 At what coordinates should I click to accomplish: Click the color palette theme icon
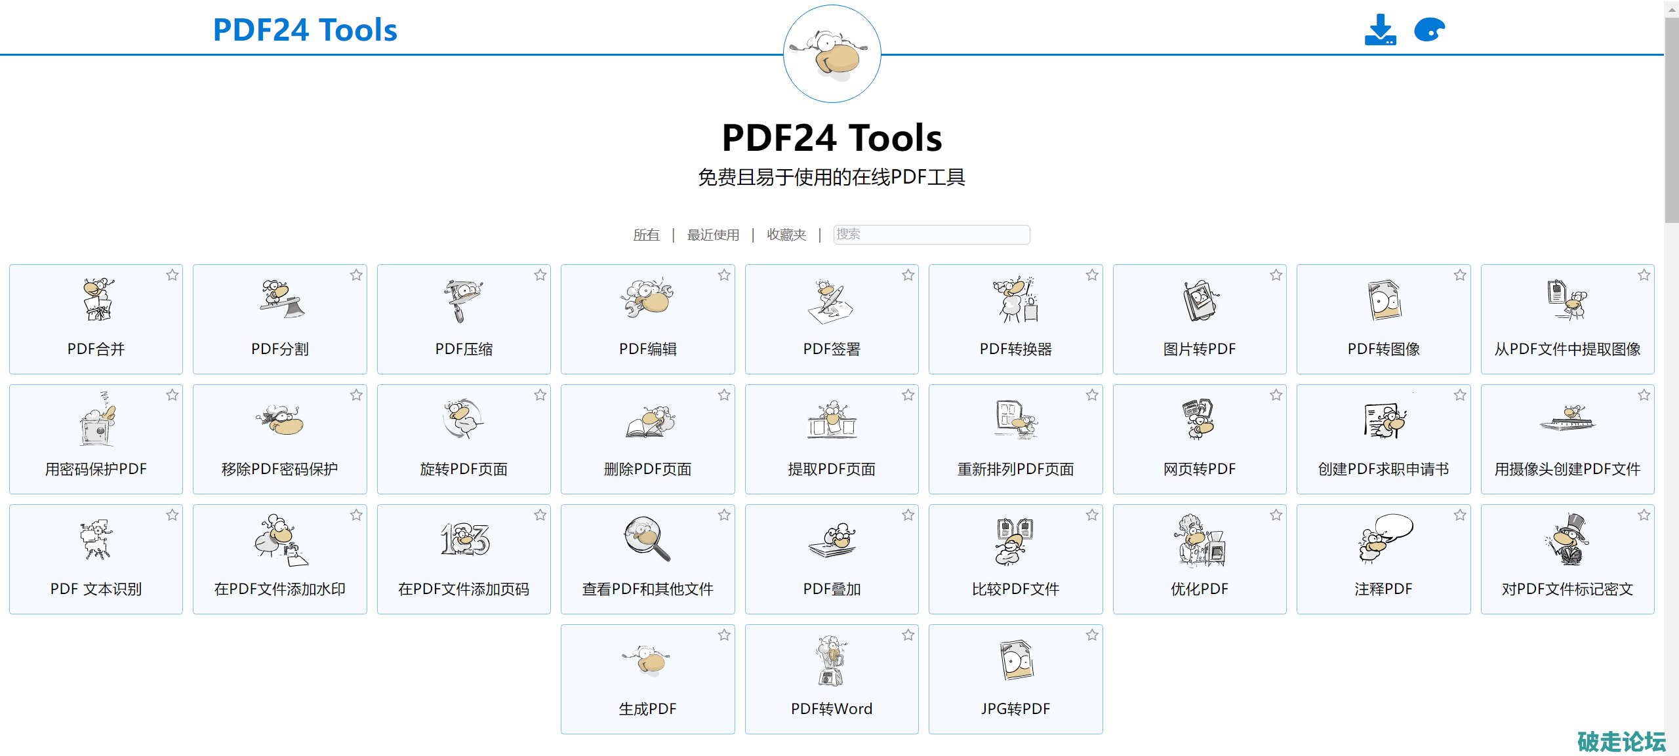[x=1429, y=30]
